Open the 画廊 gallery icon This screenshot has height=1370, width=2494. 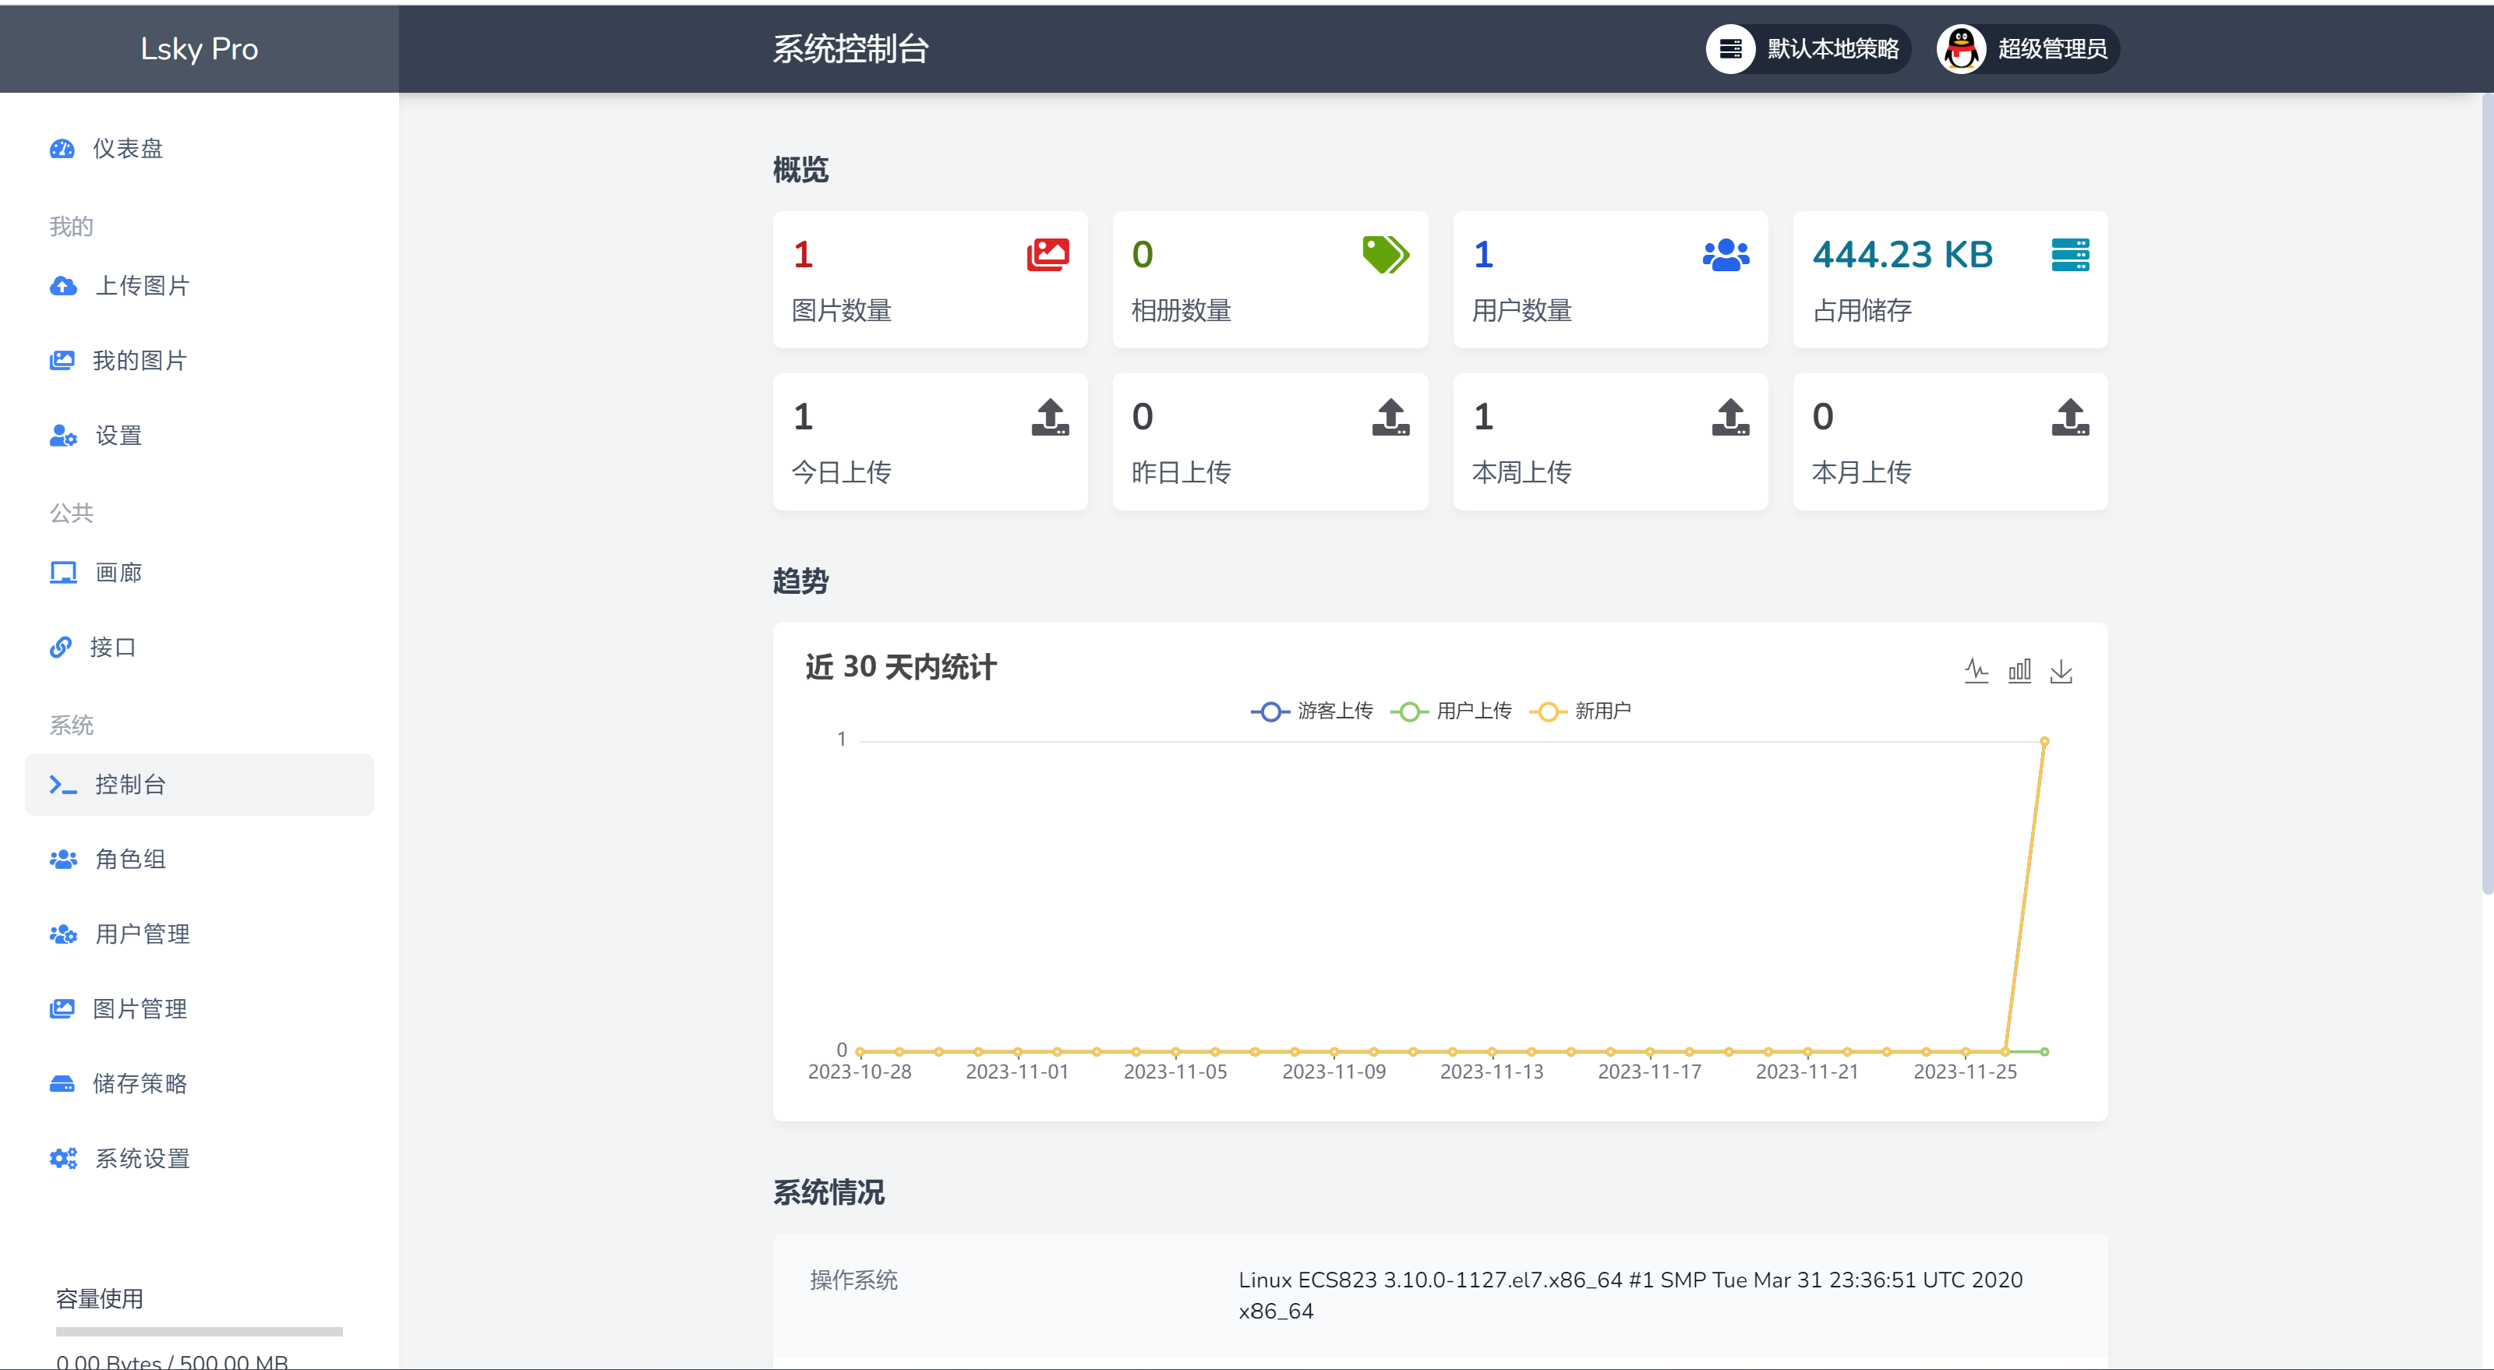click(x=62, y=572)
